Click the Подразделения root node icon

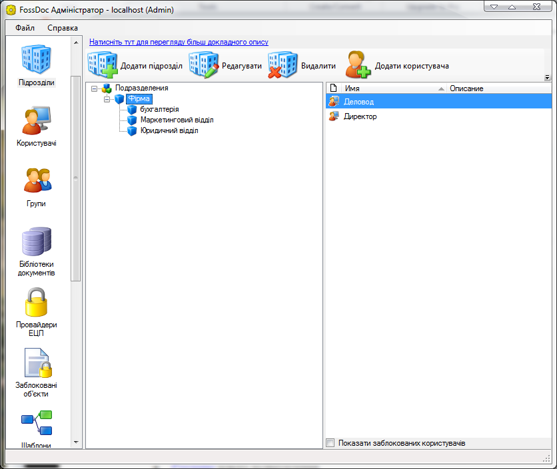tap(107, 88)
